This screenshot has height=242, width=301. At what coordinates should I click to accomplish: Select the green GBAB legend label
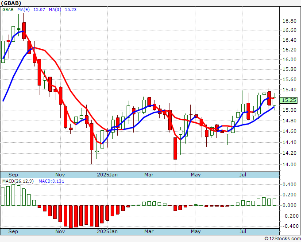coord(8,10)
